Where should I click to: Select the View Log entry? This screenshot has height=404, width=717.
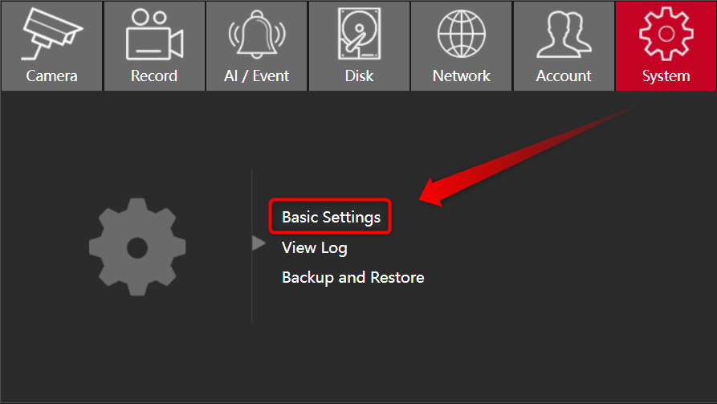click(x=315, y=247)
